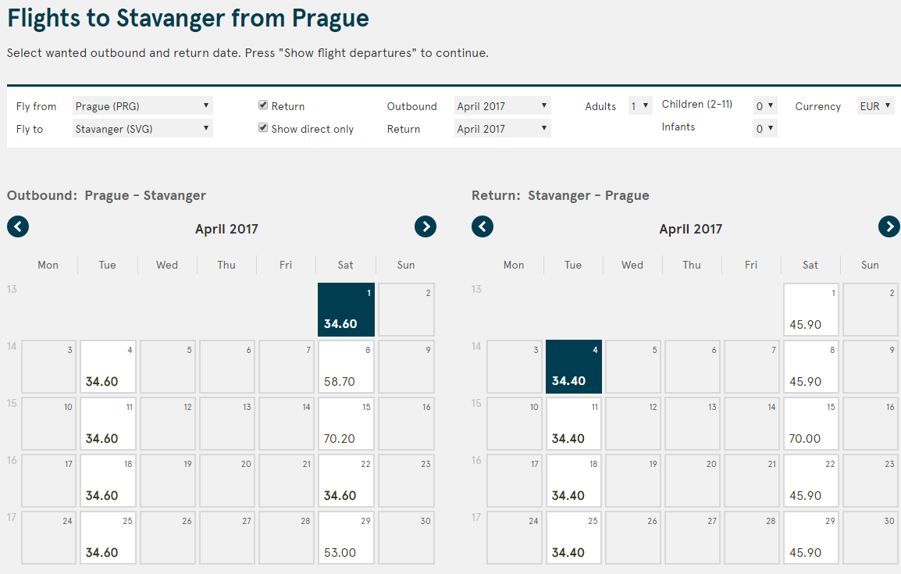Go to previous month in outbound calendar
The width and height of the screenshot is (901, 574).
click(x=18, y=226)
